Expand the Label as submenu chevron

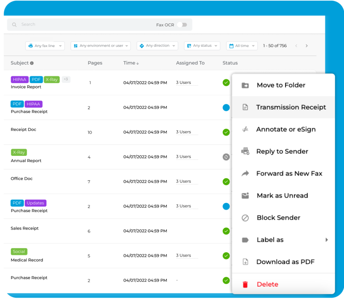coord(327,240)
